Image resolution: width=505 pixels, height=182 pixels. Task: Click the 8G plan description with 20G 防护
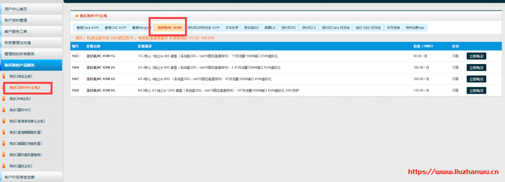pyautogui.click(x=218, y=91)
